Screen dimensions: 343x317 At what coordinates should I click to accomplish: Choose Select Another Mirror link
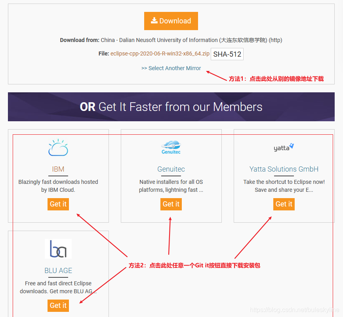pos(171,68)
